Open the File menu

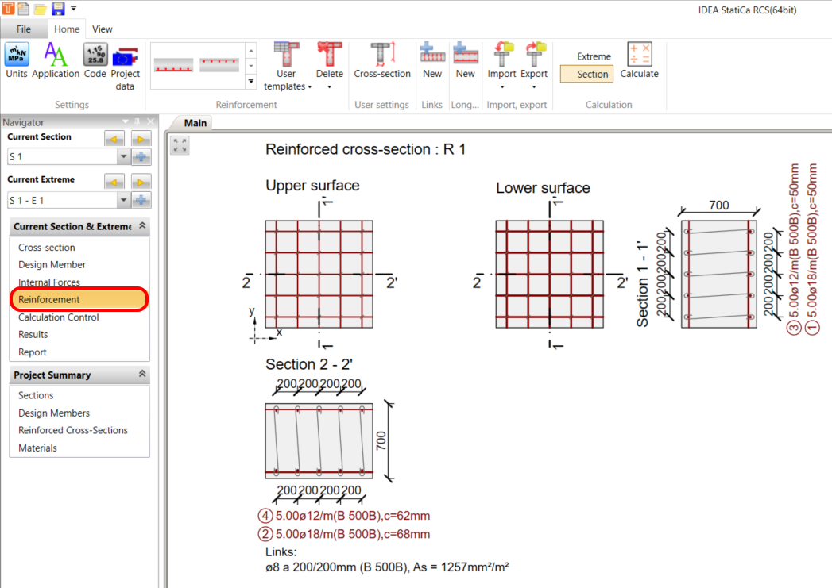pyautogui.click(x=24, y=29)
